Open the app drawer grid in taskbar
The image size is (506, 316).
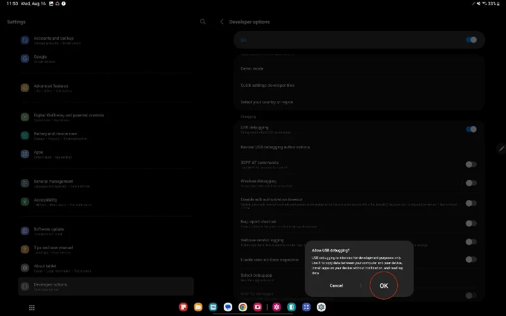coord(32,308)
